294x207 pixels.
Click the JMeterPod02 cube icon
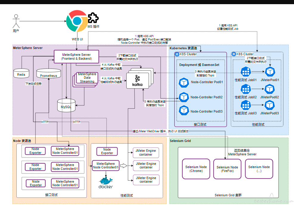pyautogui.click(x=270, y=89)
